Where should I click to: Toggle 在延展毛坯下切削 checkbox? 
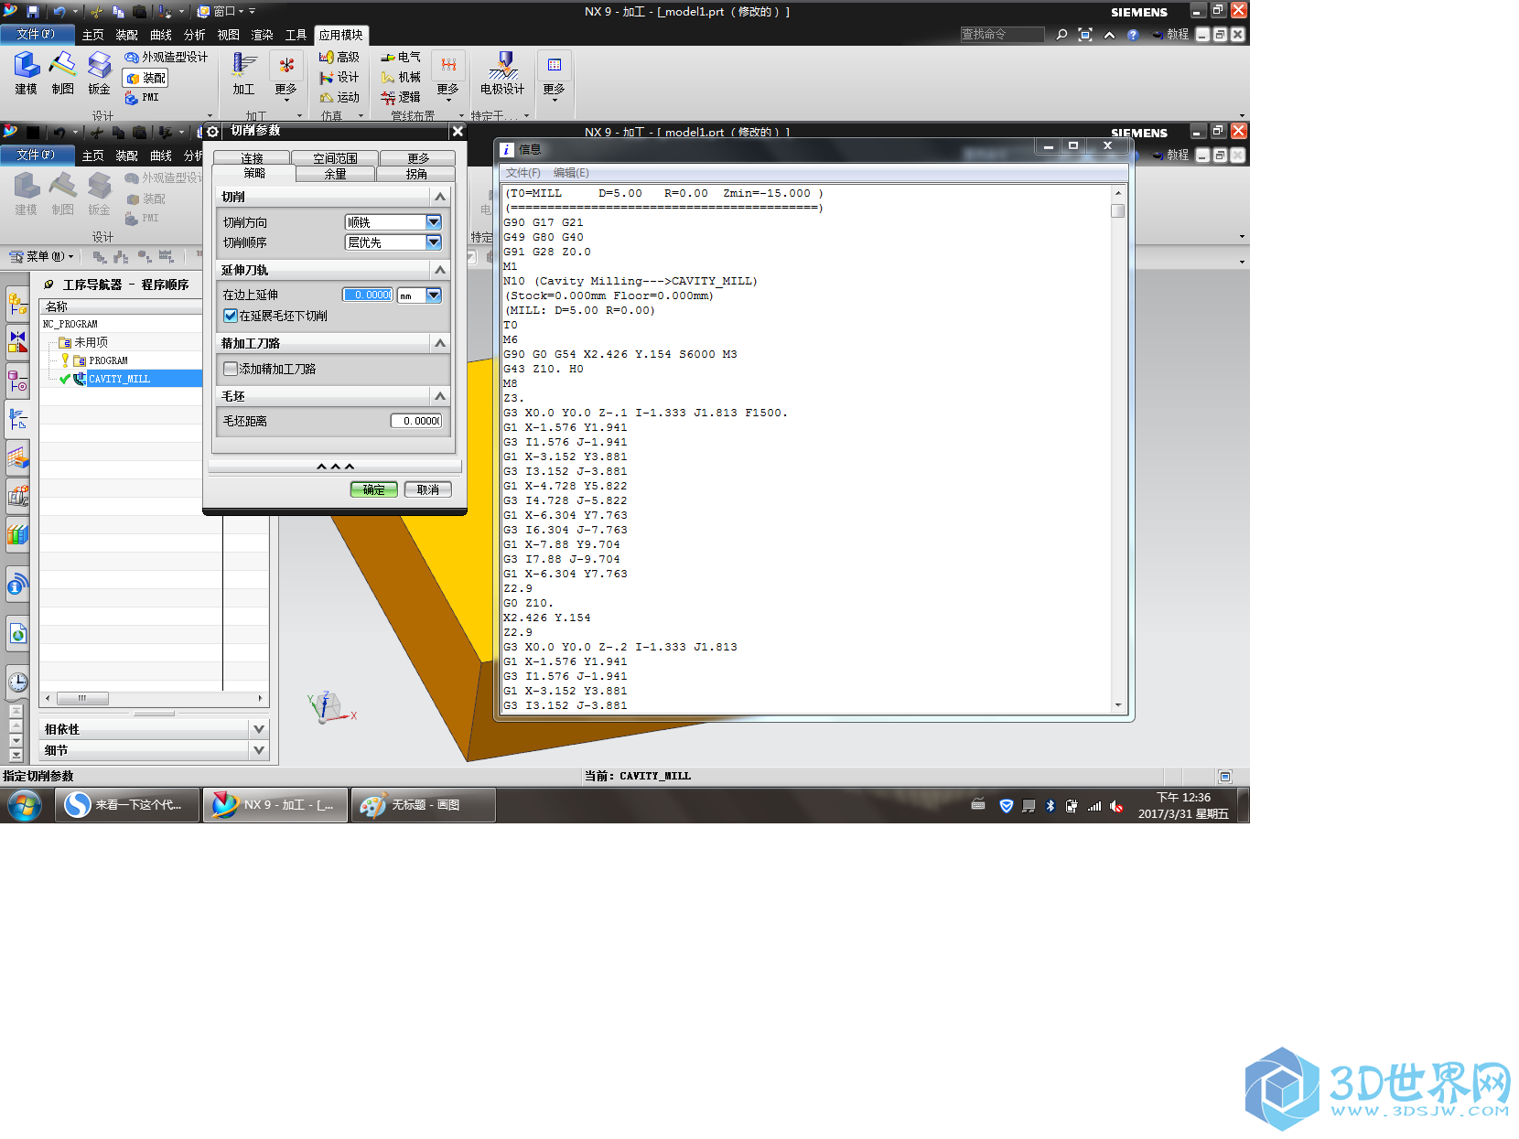tap(231, 316)
